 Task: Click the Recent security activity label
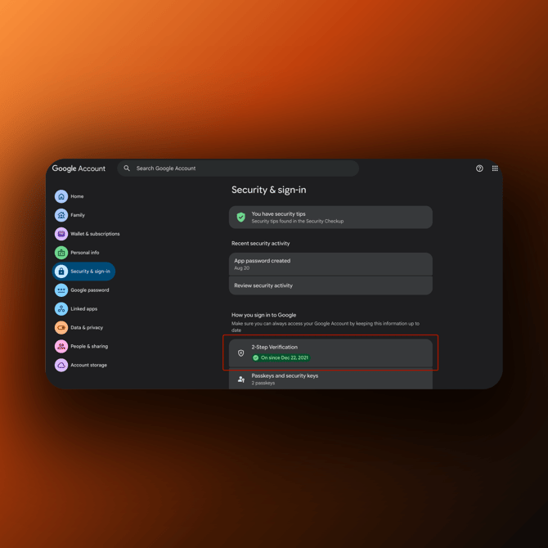[x=260, y=243]
